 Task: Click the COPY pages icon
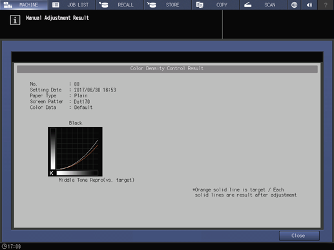[x=200, y=5]
